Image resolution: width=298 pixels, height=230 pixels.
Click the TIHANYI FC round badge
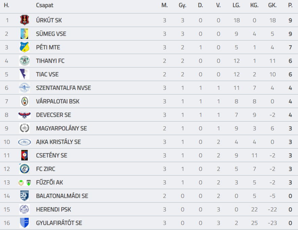coord(24,61)
